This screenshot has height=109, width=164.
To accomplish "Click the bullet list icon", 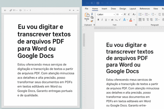I will pos(140,14).
